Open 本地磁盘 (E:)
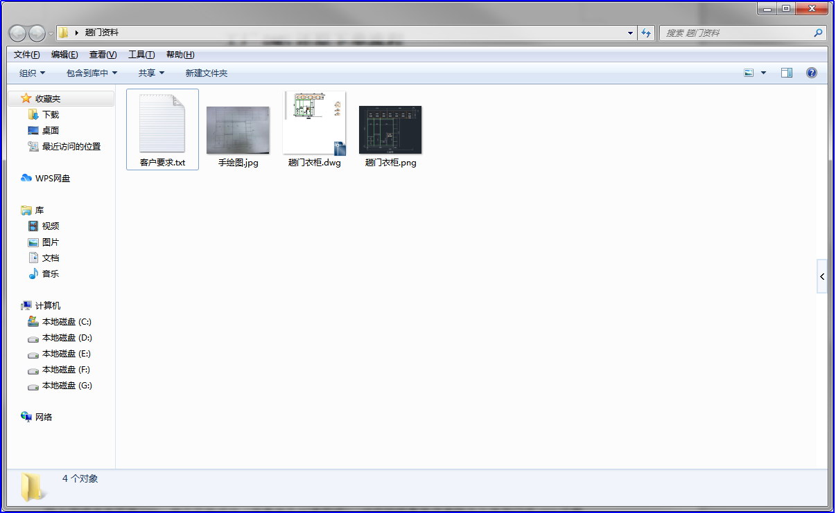Screen dimensions: 836x513 pos(67,354)
